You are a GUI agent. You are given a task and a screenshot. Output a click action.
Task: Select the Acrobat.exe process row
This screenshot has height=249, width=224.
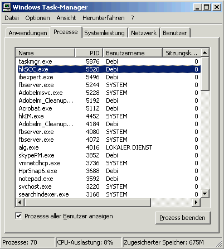pyautogui.click(x=109, y=108)
